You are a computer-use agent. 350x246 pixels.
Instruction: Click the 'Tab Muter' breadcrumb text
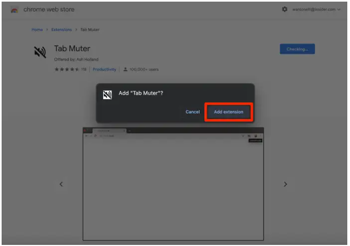click(x=90, y=30)
